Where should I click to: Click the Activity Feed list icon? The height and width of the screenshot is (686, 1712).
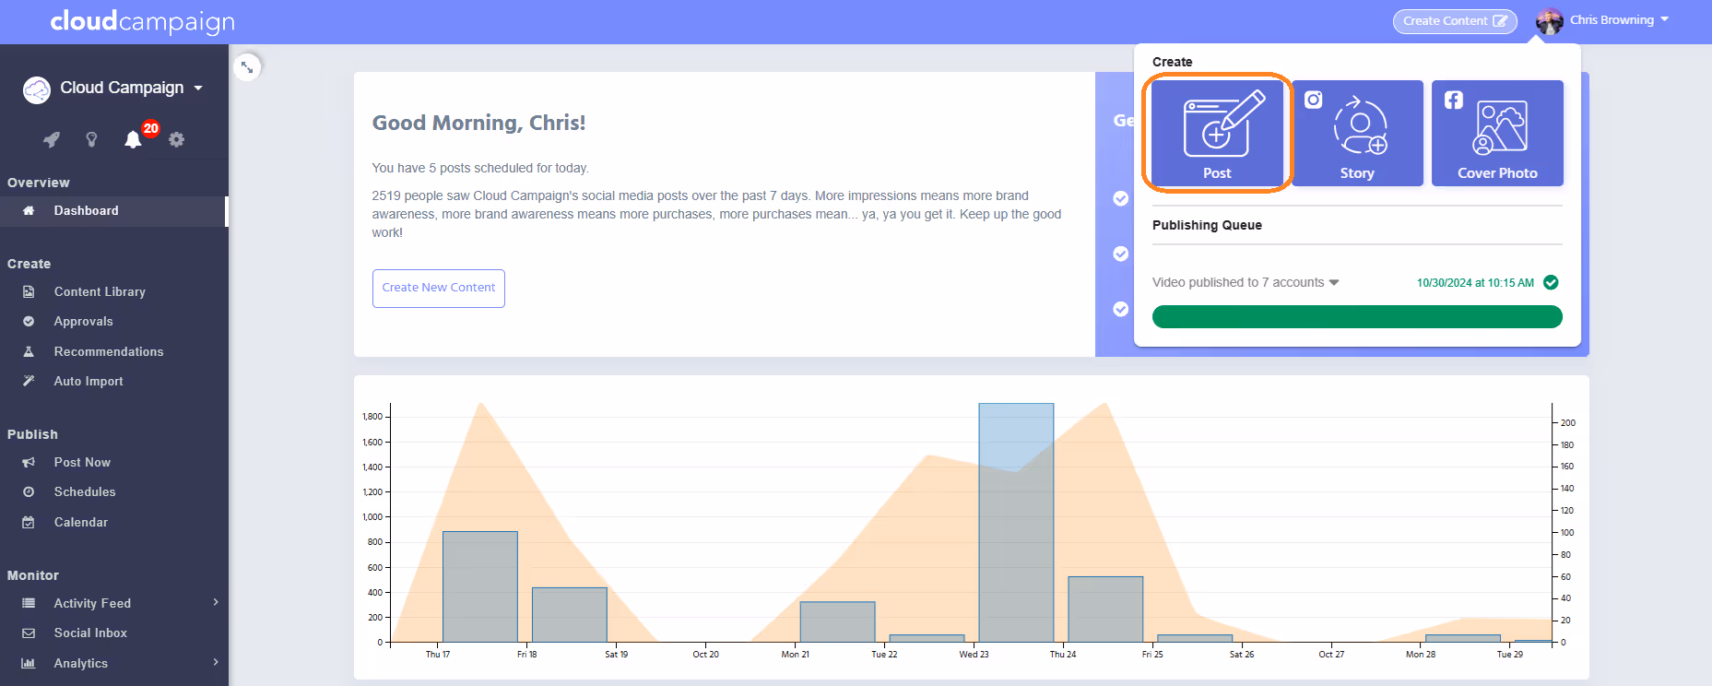29,603
